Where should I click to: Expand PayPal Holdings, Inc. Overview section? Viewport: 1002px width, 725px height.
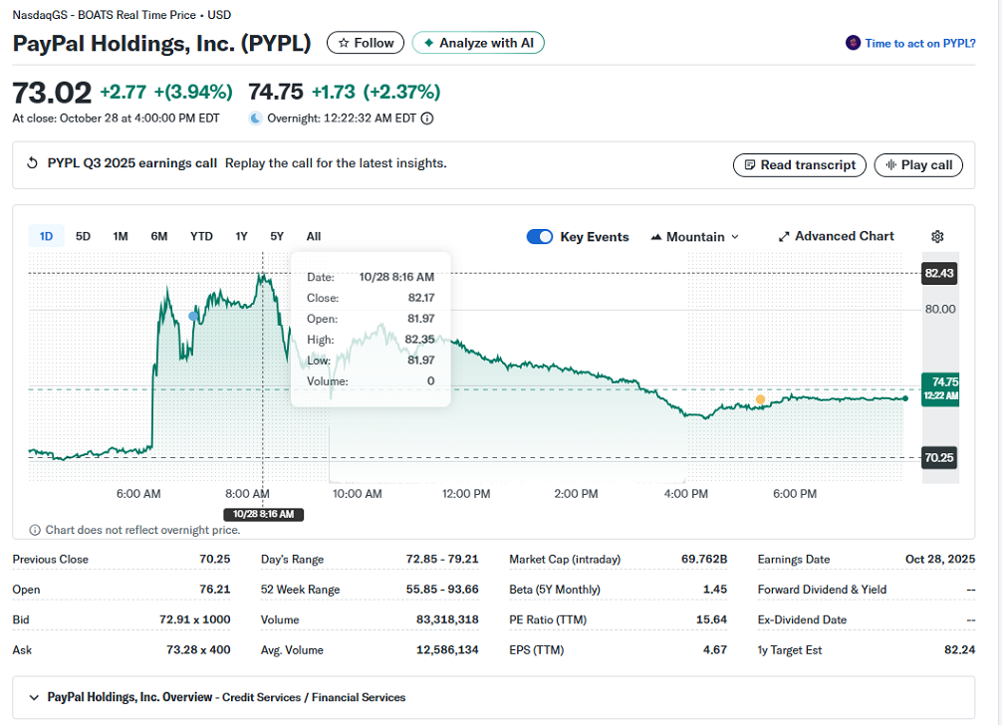click(x=34, y=697)
